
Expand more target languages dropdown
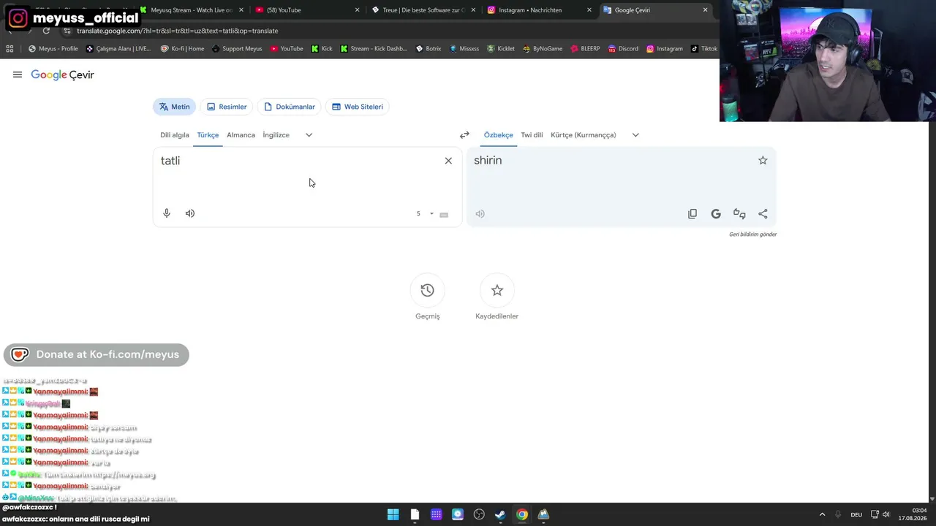[x=635, y=135]
